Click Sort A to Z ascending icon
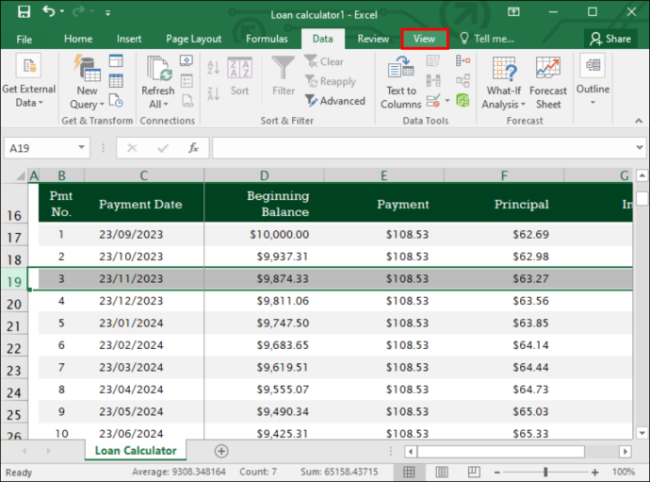The width and height of the screenshot is (650, 482). pyautogui.click(x=213, y=68)
